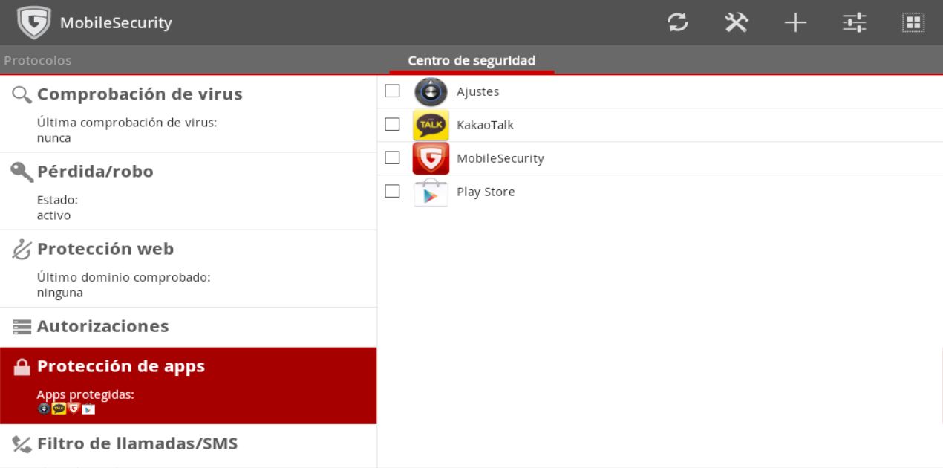Click the grid menu icon at top right
This screenshot has height=468, width=943.
913,23
